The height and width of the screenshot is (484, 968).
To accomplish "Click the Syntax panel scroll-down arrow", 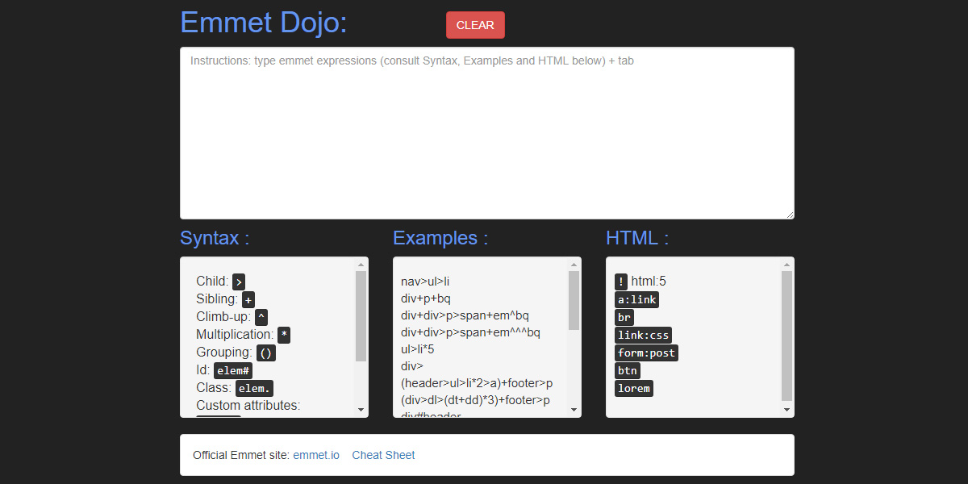I will (361, 410).
